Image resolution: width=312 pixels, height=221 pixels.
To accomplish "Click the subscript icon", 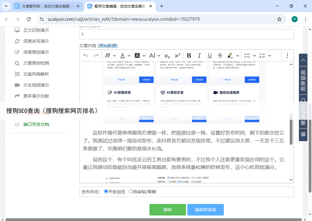I will (167, 55).
